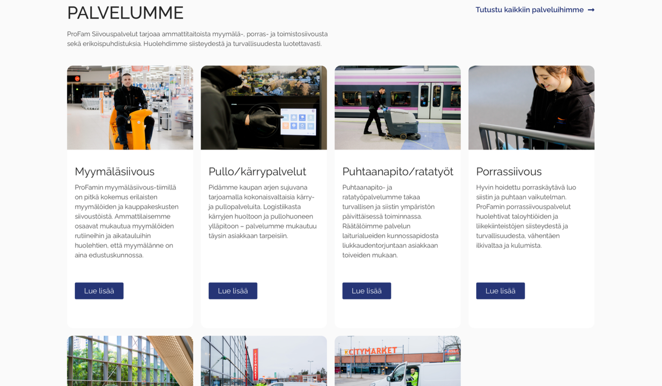The height and width of the screenshot is (386, 662).
Task: Click the arrow icon beside Tutustu kaikkiin palveluihimme
Action: tap(591, 10)
